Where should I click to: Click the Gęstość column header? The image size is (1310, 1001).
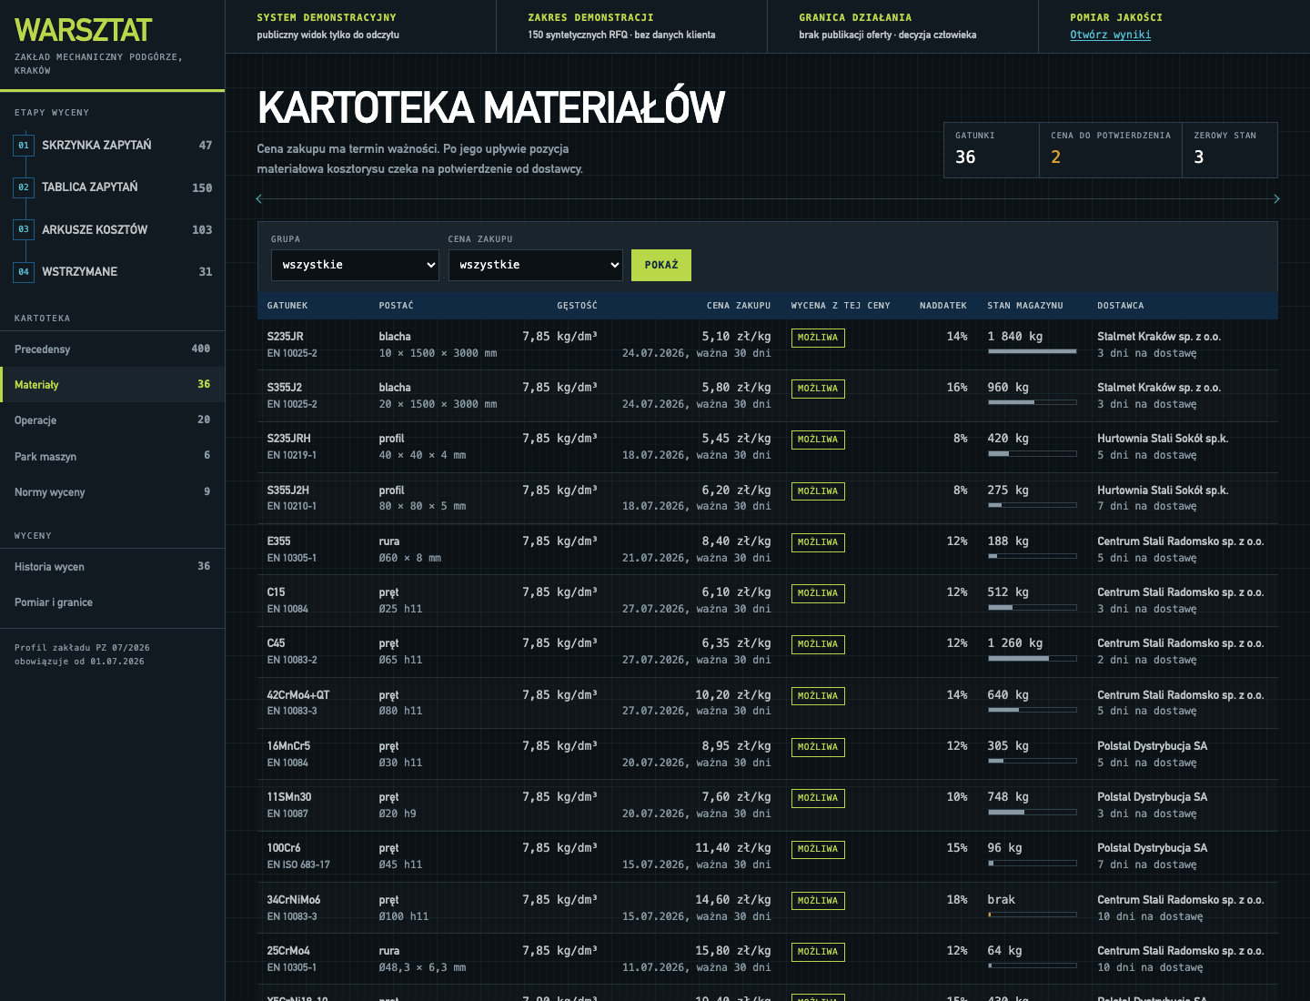[x=577, y=306]
